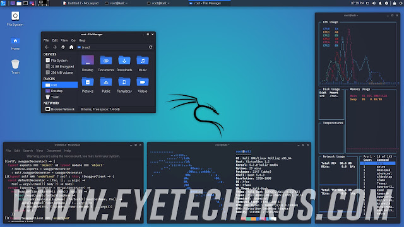The height and width of the screenshot is (227, 404).
Task: Select the 256 MB Volume device
Action: [60, 73]
